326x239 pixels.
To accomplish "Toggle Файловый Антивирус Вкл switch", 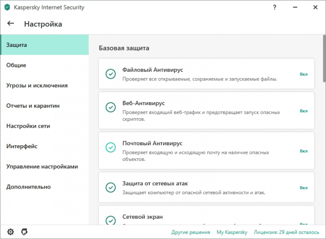I will pyautogui.click(x=303, y=74).
